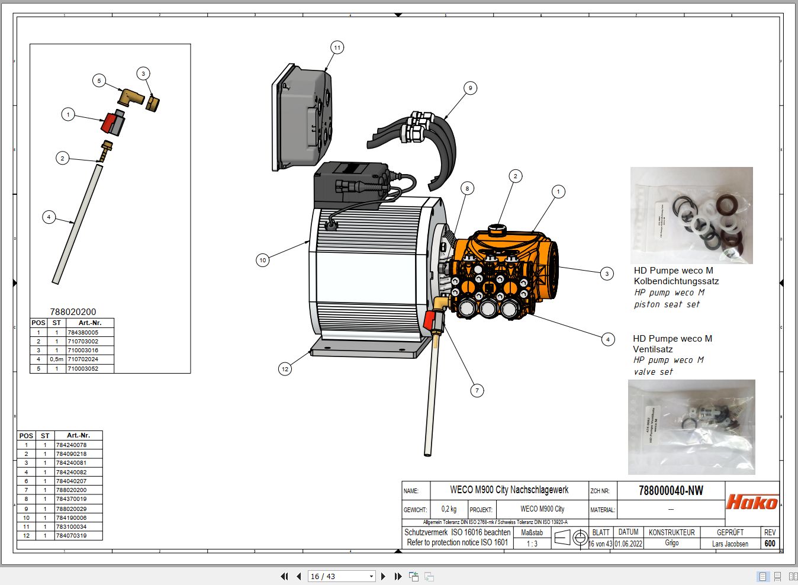The image size is (798, 585).
Task: Click 'piston seat set' italic caption
Action: [x=667, y=304]
